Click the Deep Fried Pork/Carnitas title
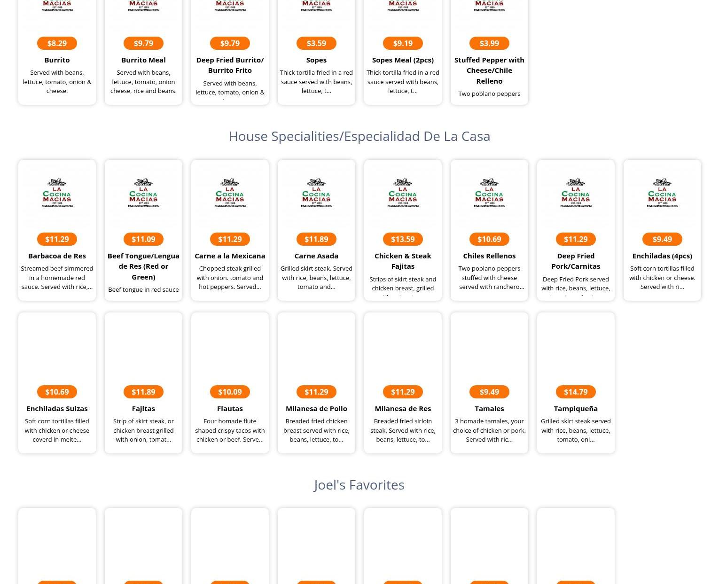 tap(576, 261)
